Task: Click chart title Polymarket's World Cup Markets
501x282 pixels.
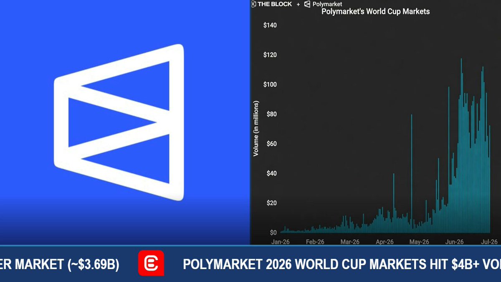Action: click(x=375, y=12)
